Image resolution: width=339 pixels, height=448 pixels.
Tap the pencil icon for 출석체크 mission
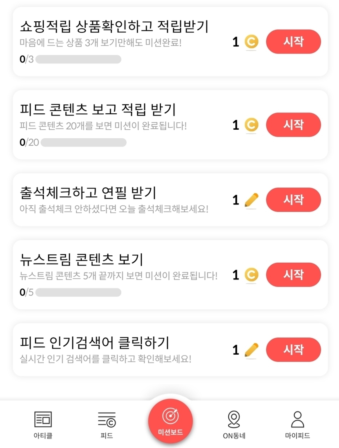point(251,200)
